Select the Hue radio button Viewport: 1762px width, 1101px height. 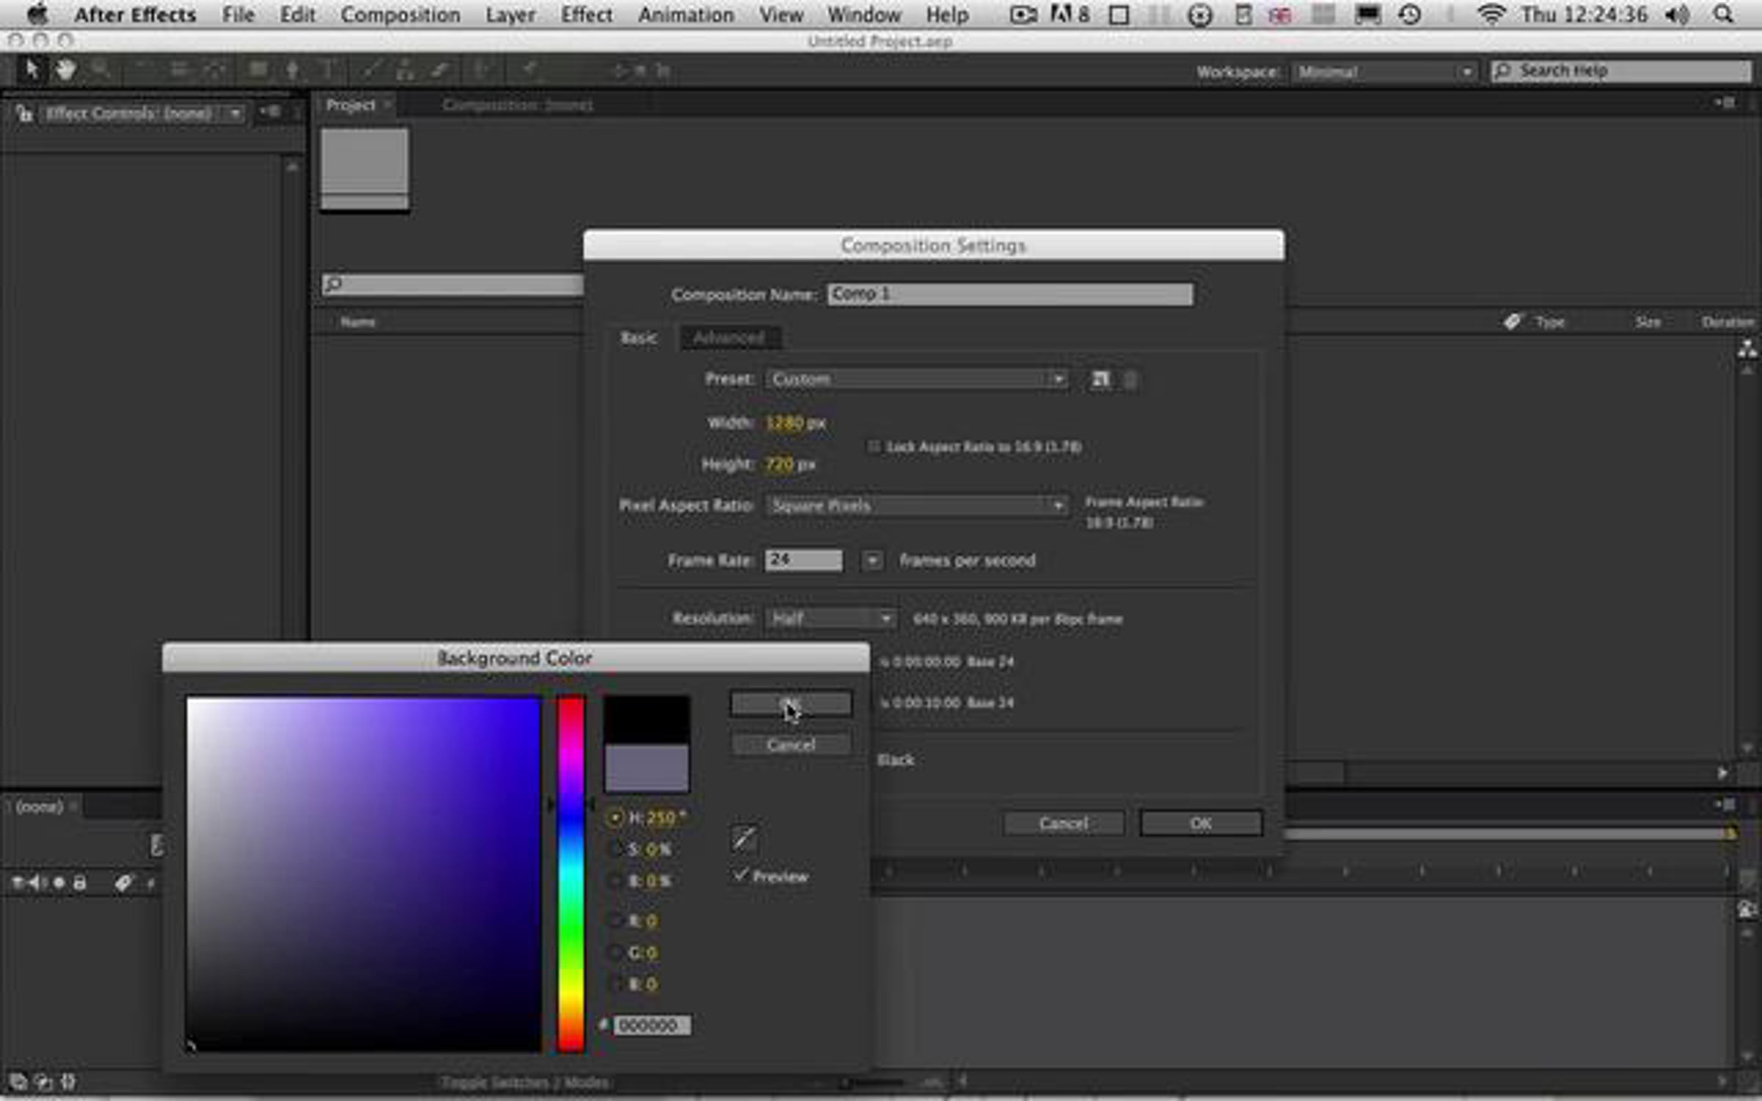click(615, 817)
